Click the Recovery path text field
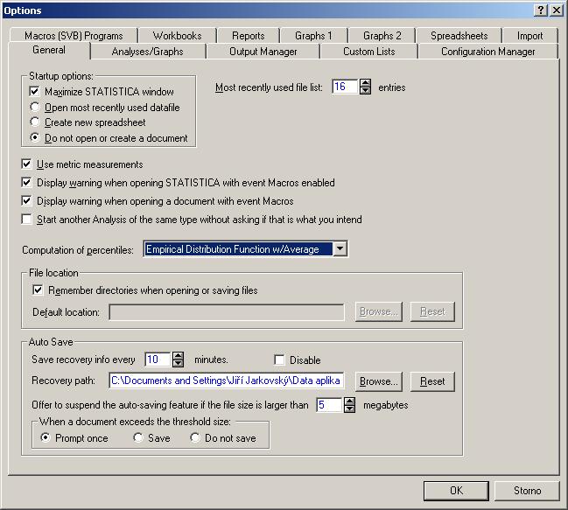568x510 pixels. tap(227, 381)
